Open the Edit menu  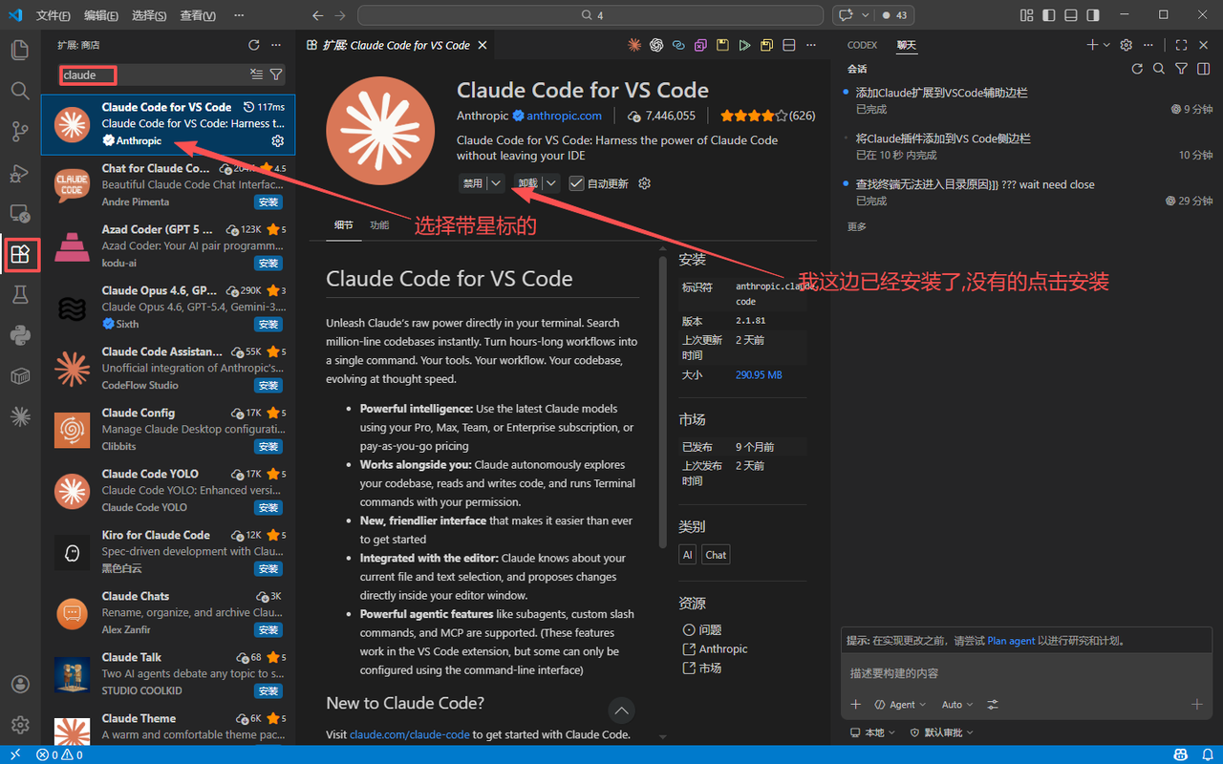(x=101, y=15)
